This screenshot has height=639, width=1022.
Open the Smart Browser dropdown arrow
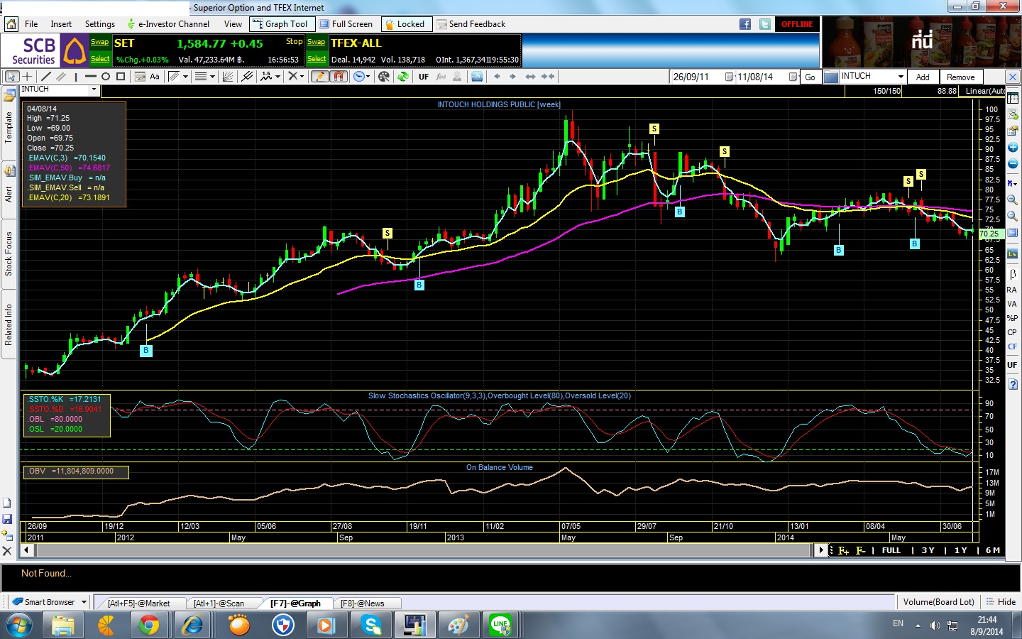coord(84,602)
